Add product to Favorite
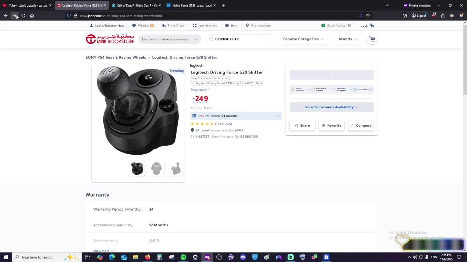 (331, 126)
